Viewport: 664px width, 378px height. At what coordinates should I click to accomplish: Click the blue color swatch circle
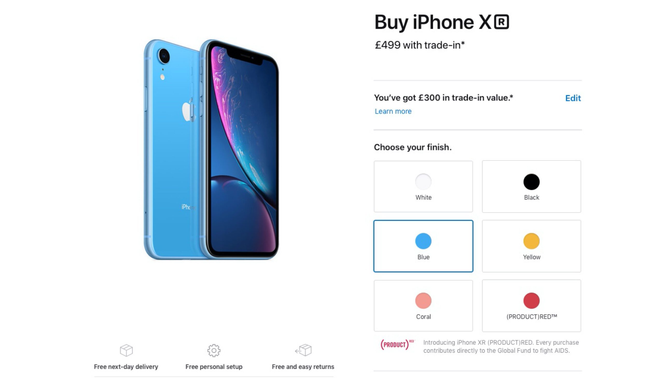[423, 241]
